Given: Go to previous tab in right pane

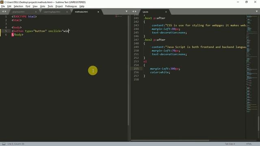Looking at the screenshot, I should pos(133,11).
